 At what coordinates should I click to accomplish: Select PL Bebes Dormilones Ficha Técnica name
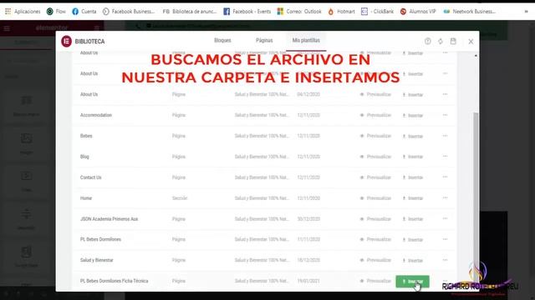[x=114, y=281]
